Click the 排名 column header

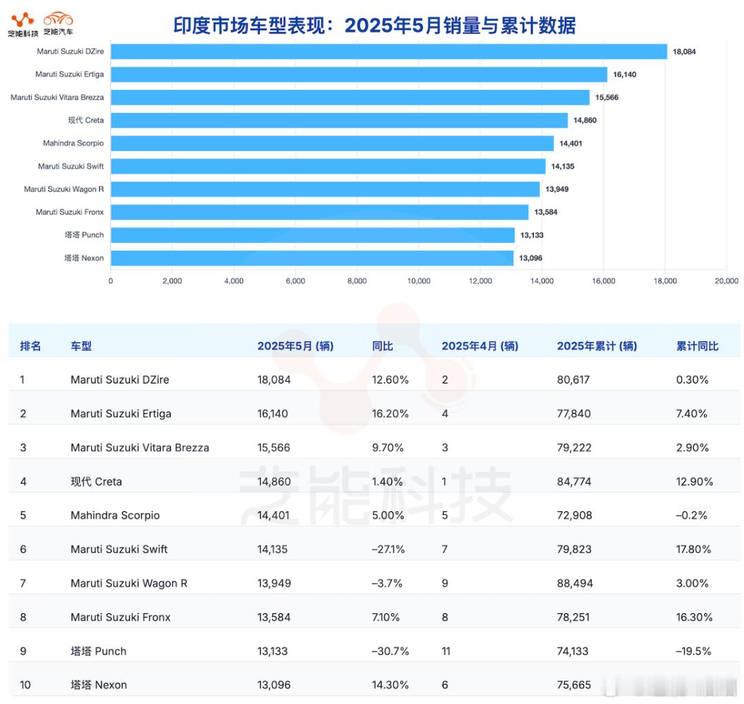click(x=30, y=346)
